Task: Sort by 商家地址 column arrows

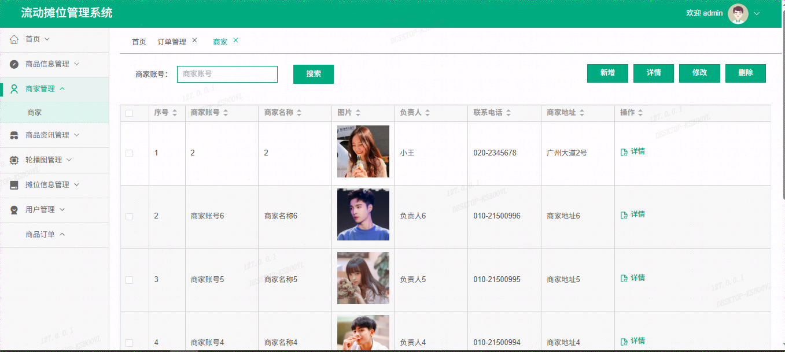Action: (582, 113)
